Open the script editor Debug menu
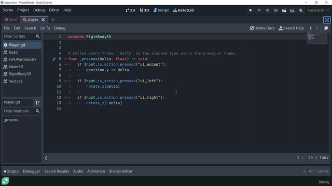332x186 pixels. 60,28
